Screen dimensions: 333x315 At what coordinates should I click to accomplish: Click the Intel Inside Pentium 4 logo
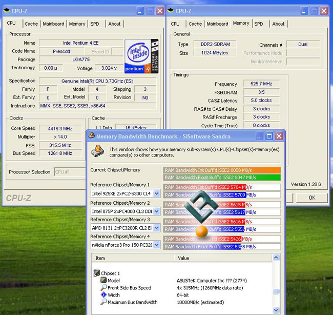pos(141,56)
